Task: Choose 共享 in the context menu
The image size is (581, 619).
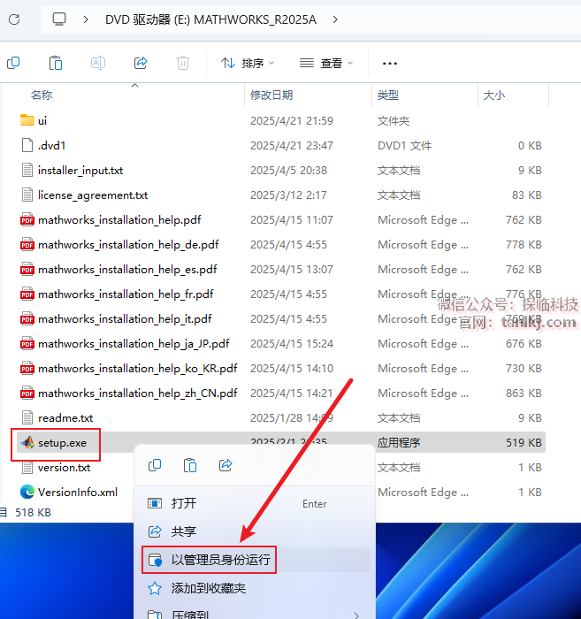Action: (254, 531)
